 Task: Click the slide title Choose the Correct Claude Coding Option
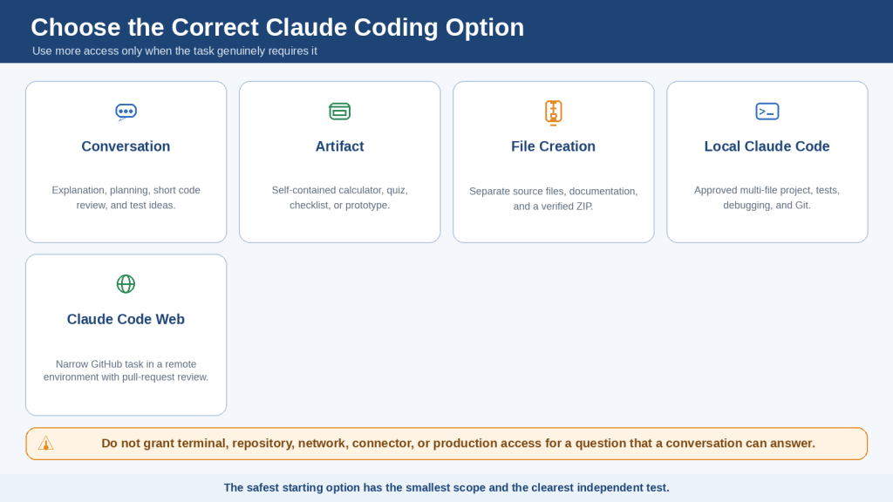coord(277,27)
